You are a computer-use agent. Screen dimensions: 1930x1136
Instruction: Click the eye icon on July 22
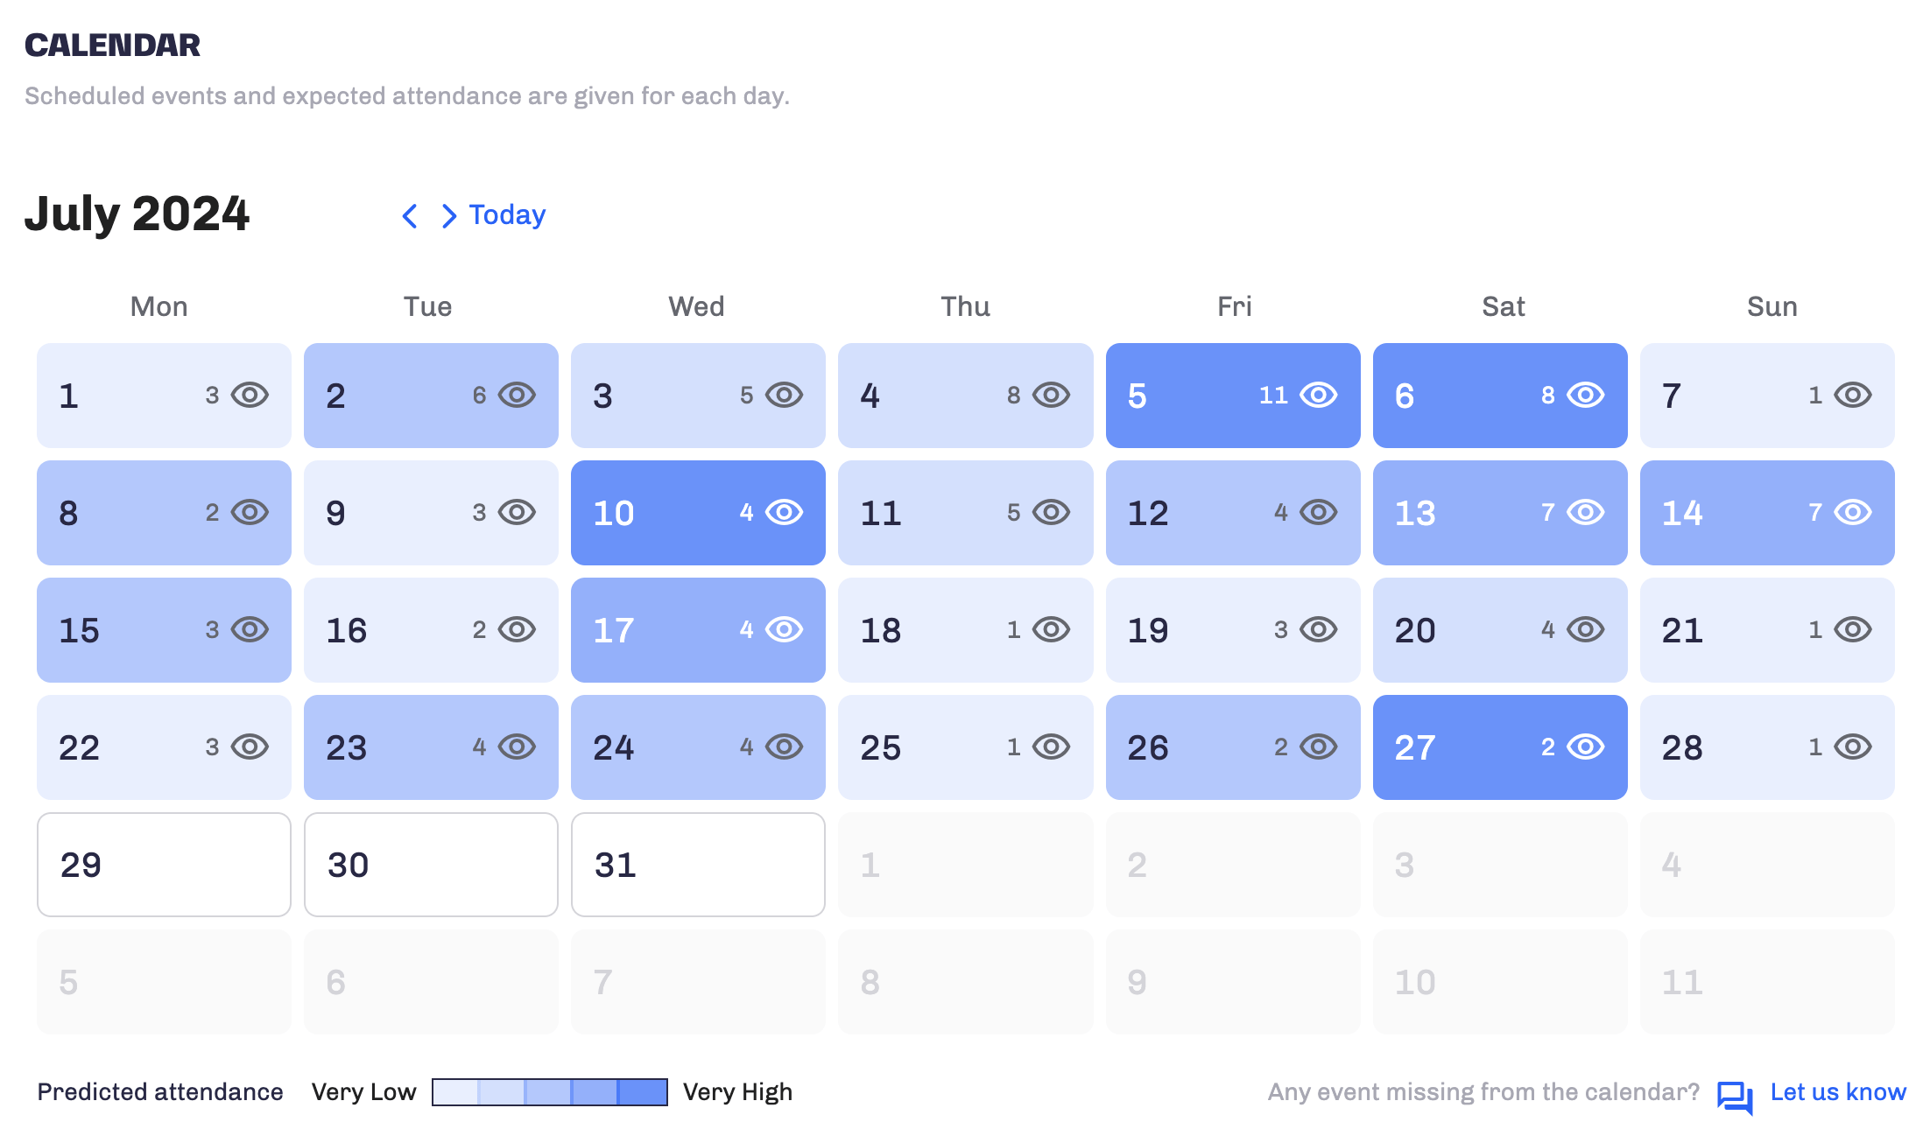point(250,747)
